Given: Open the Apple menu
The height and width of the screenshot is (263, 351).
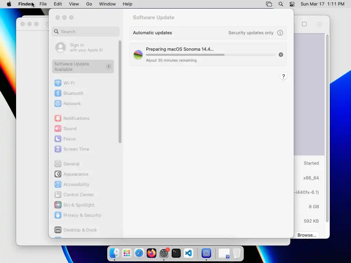Looking at the screenshot, I should coord(9,4).
